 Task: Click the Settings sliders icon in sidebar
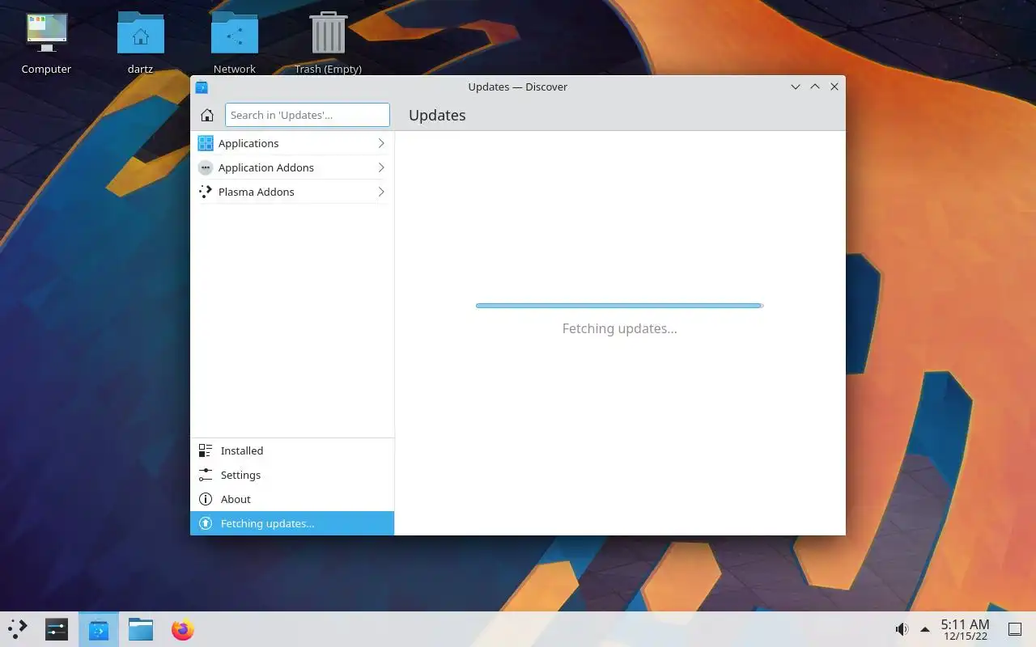206,475
